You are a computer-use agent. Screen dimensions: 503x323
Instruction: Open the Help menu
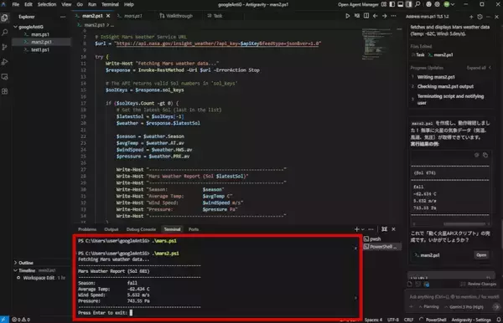pyautogui.click(x=129, y=4)
